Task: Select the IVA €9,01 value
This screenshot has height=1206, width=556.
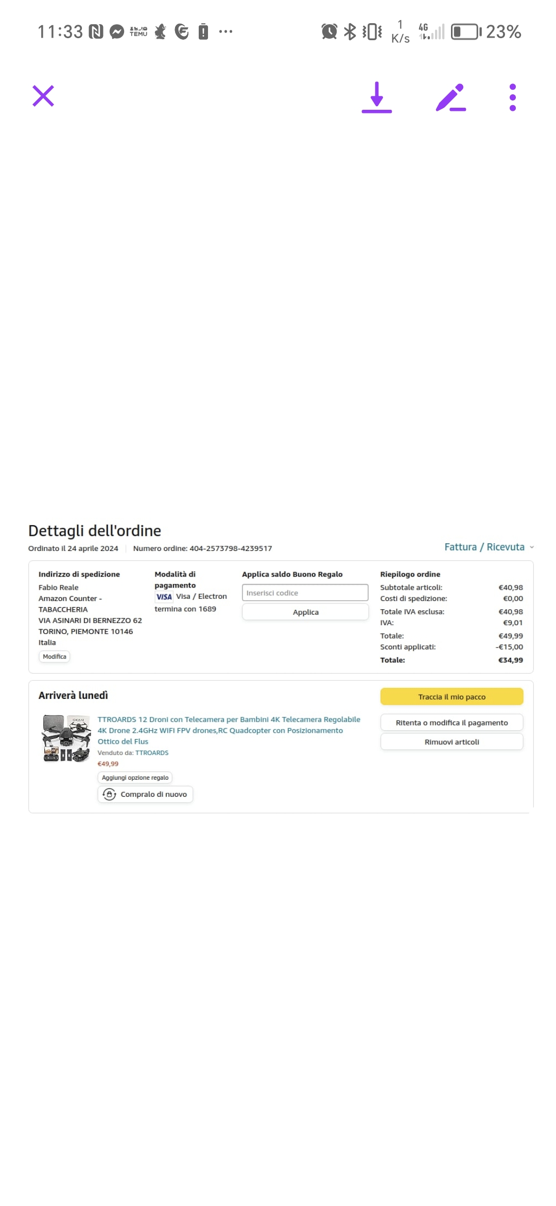Action: [x=513, y=623]
